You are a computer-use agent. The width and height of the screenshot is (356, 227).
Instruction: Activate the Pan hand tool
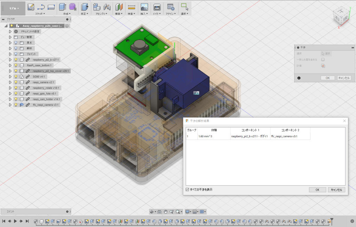tap(165, 212)
